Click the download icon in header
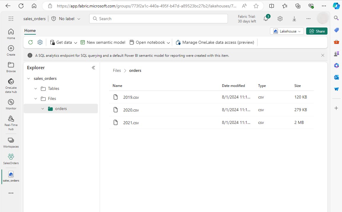The image size is (342, 212). tap(294, 19)
